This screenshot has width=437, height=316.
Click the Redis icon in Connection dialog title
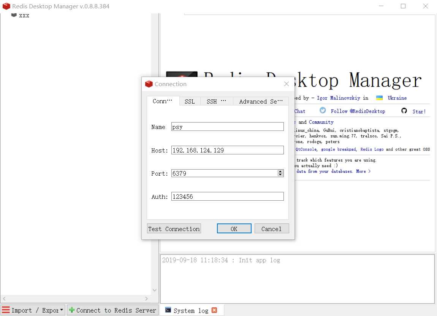point(149,84)
